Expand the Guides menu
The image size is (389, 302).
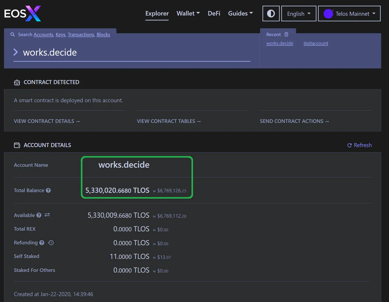pos(240,13)
